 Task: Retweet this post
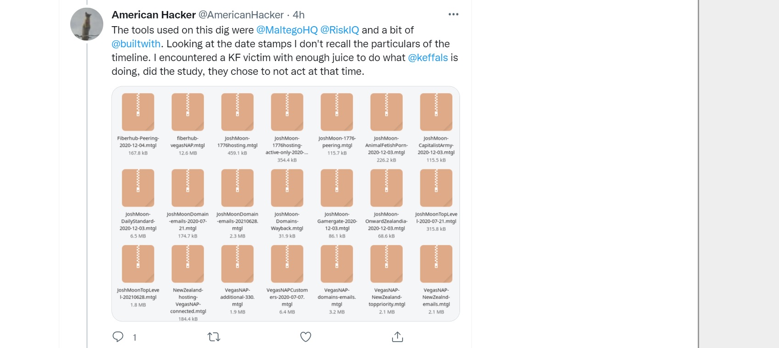pos(214,337)
